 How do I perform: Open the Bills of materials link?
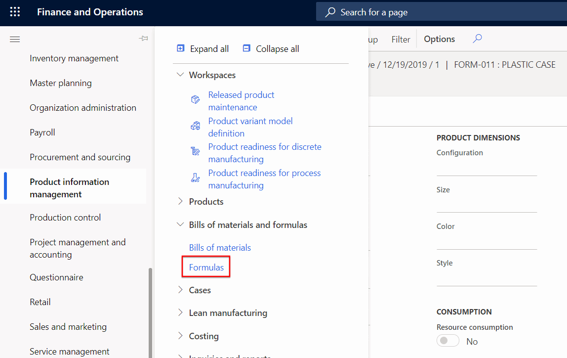[220, 248]
